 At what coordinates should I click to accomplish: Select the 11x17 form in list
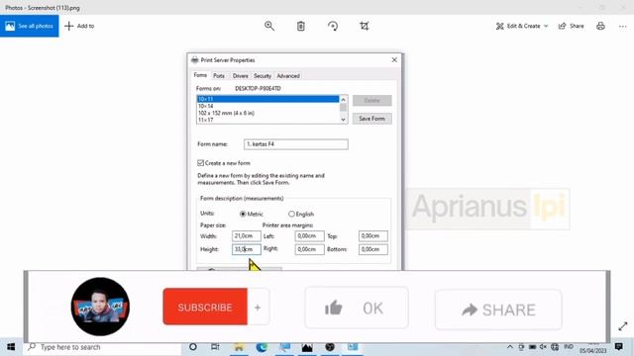pyautogui.click(x=267, y=120)
